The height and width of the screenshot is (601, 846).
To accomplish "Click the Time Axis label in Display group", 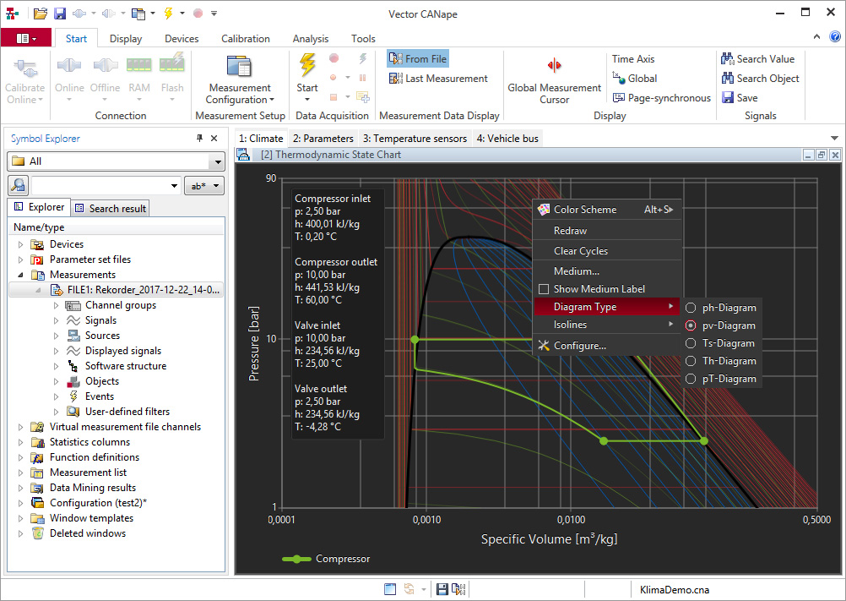I will pyautogui.click(x=633, y=59).
